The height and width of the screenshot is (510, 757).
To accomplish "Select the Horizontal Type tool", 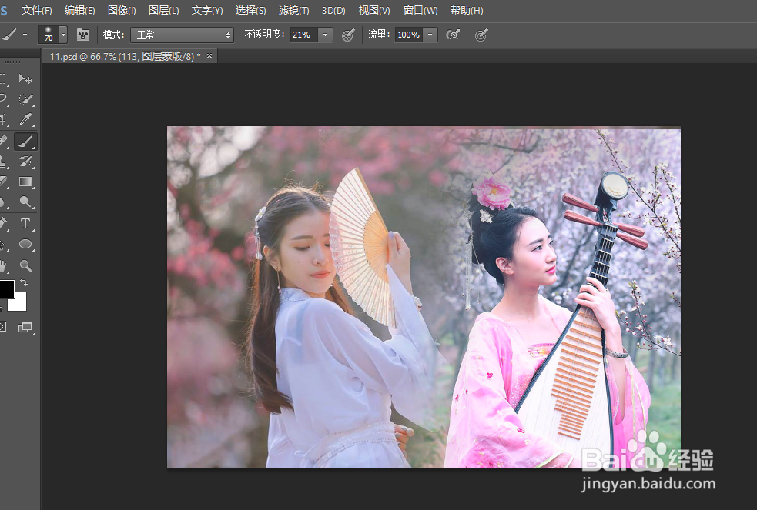I will (25, 224).
